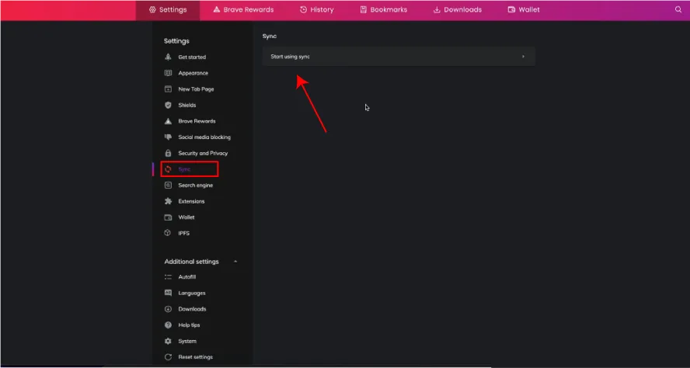Click the search magnifier icon in top bar
The width and height of the screenshot is (690, 368).
tap(678, 9)
